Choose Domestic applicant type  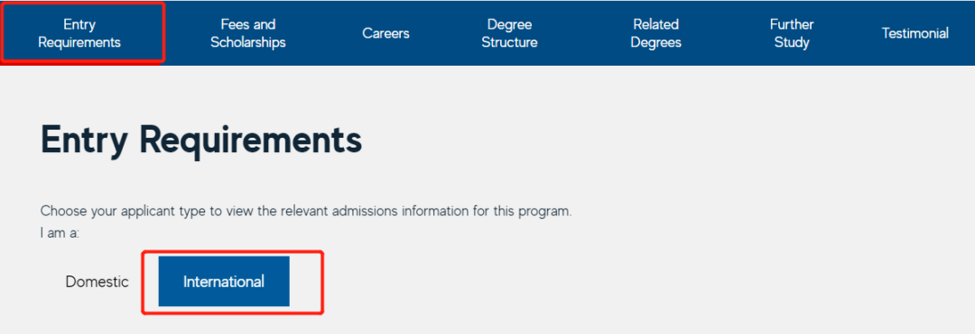(97, 281)
